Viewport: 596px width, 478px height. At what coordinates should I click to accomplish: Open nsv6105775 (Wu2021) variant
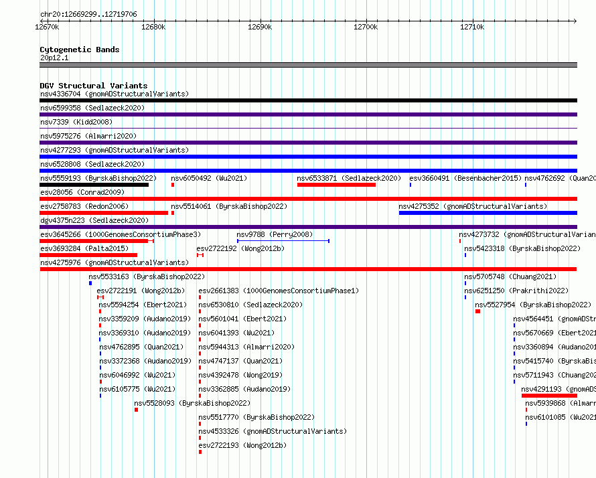pos(137,389)
